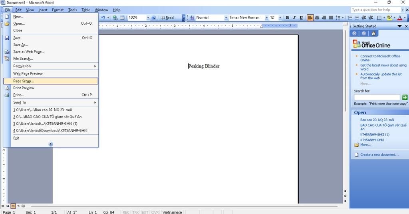Switch to Normal View icon
Image resolution: width=409 pixels, height=214 pixels.
[x=3, y=206]
